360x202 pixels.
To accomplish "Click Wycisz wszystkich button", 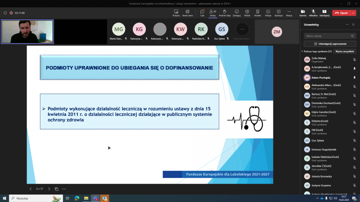I will [345, 52].
